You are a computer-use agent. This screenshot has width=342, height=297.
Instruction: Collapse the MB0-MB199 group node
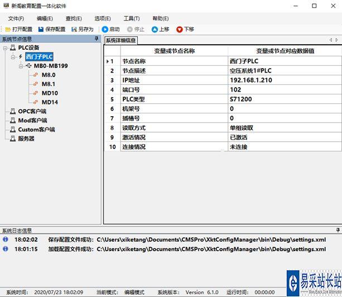pyautogui.click(x=21, y=66)
